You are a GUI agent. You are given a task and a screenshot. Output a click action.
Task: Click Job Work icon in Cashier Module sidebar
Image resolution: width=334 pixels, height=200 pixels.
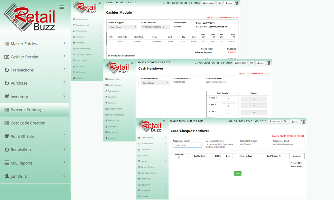click(x=74, y=78)
